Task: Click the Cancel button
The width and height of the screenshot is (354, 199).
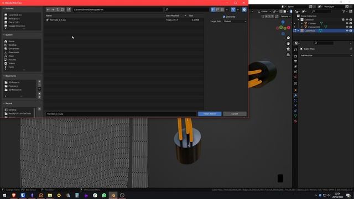Action: pyautogui.click(x=235, y=114)
